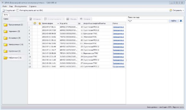Click the Отмена undo button
This screenshot has height=110, width=186.
[x=85, y=19]
